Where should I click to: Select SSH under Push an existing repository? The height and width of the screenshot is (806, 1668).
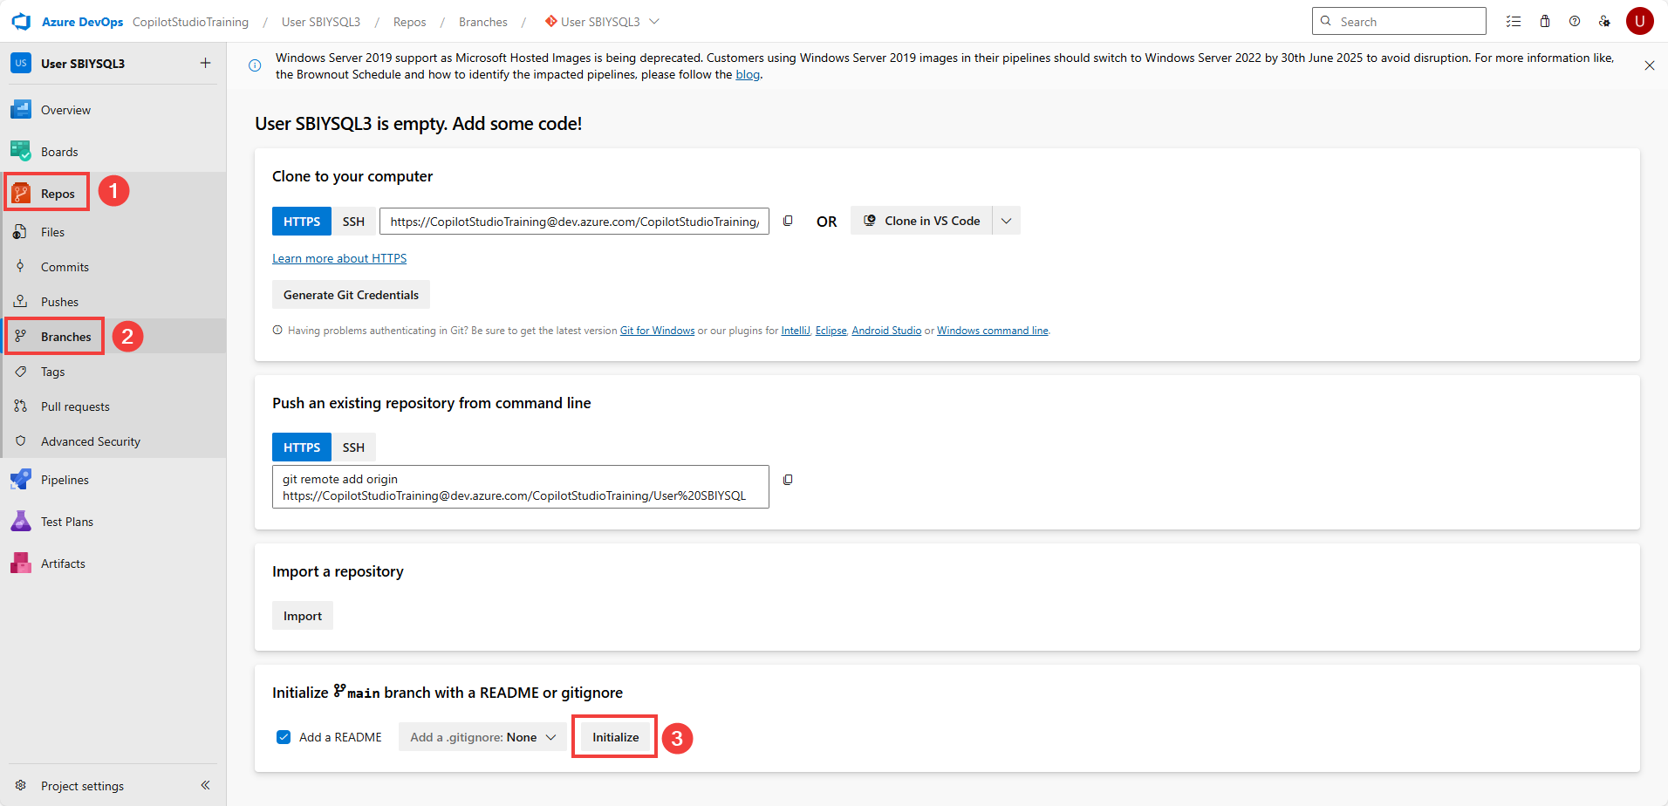pyautogui.click(x=353, y=447)
